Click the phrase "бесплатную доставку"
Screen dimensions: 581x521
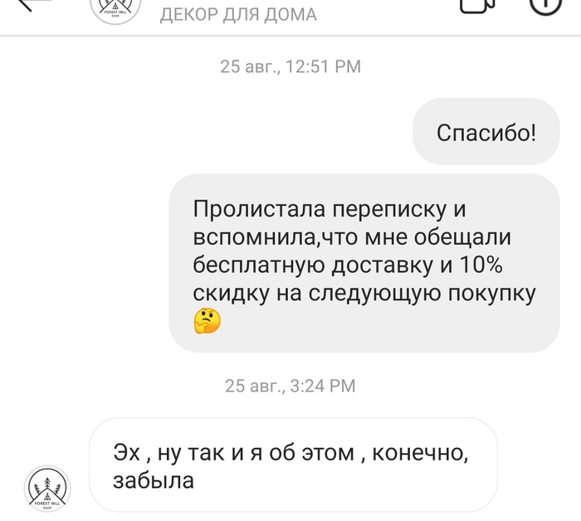pos(315,265)
